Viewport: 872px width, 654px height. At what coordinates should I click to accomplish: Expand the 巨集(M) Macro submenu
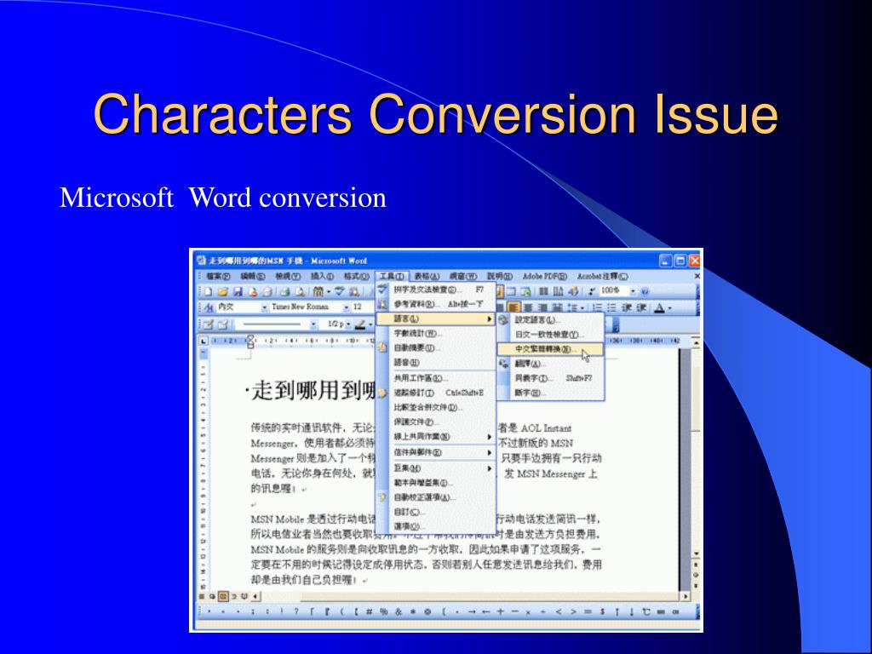tap(436, 468)
